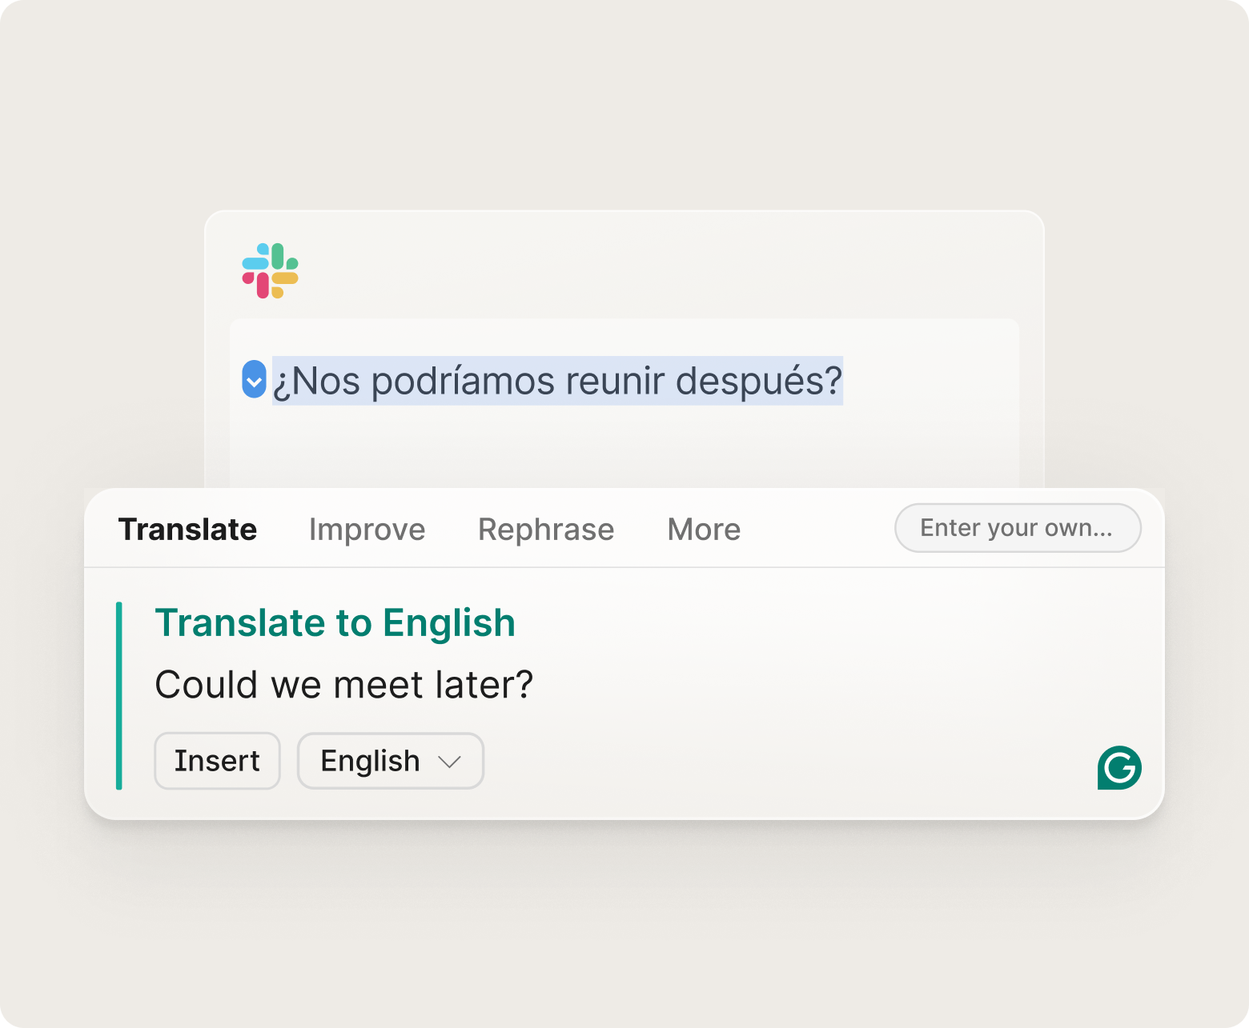Open the Grammarly icon in the suggestion panel

1118,768
